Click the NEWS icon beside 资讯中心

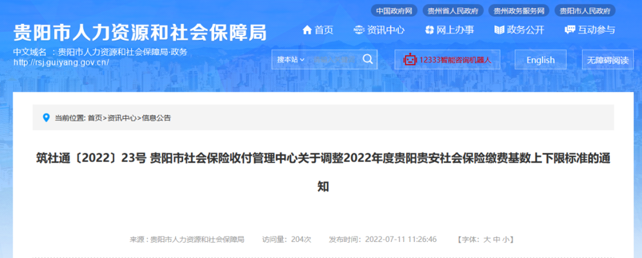coord(359,30)
